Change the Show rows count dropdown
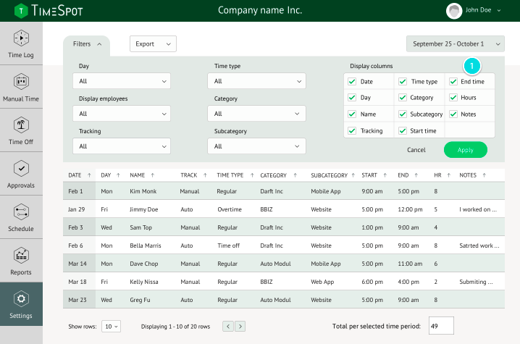 pyautogui.click(x=111, y=327)
